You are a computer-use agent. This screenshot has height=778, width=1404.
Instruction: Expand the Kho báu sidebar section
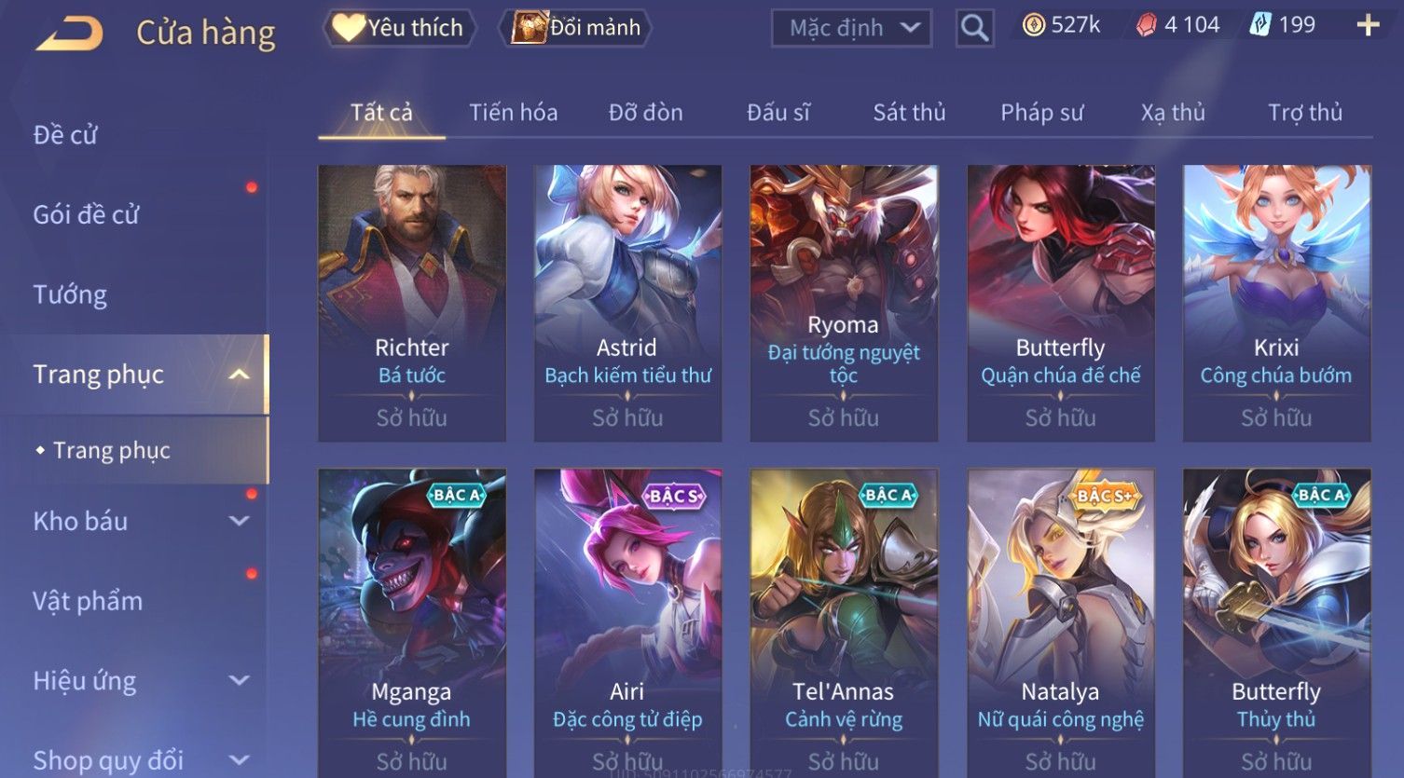(x=239, y=521)
